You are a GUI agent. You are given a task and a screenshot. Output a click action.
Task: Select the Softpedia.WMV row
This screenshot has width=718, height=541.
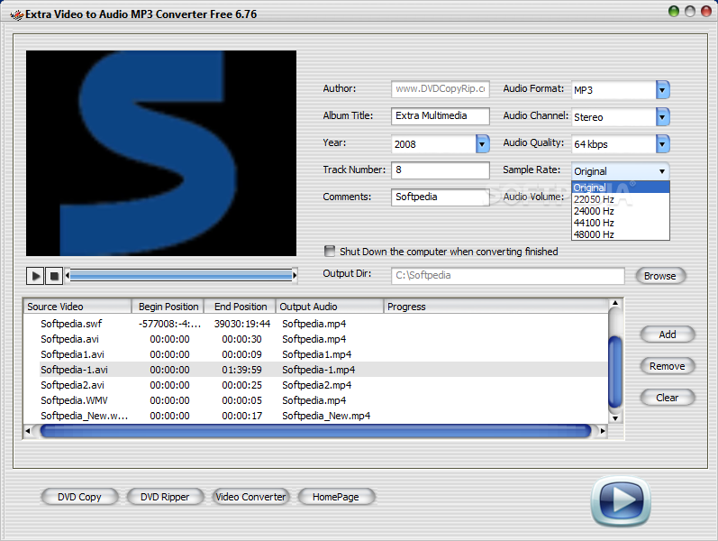(x=316, y=400)
